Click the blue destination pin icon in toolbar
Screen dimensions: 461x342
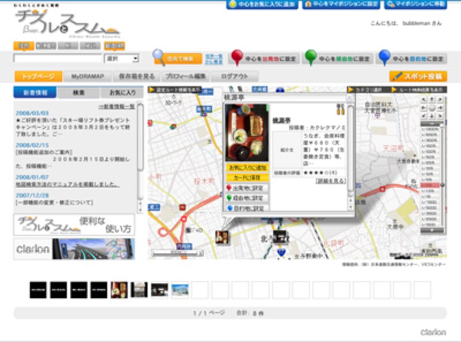[x=384, y=58]
